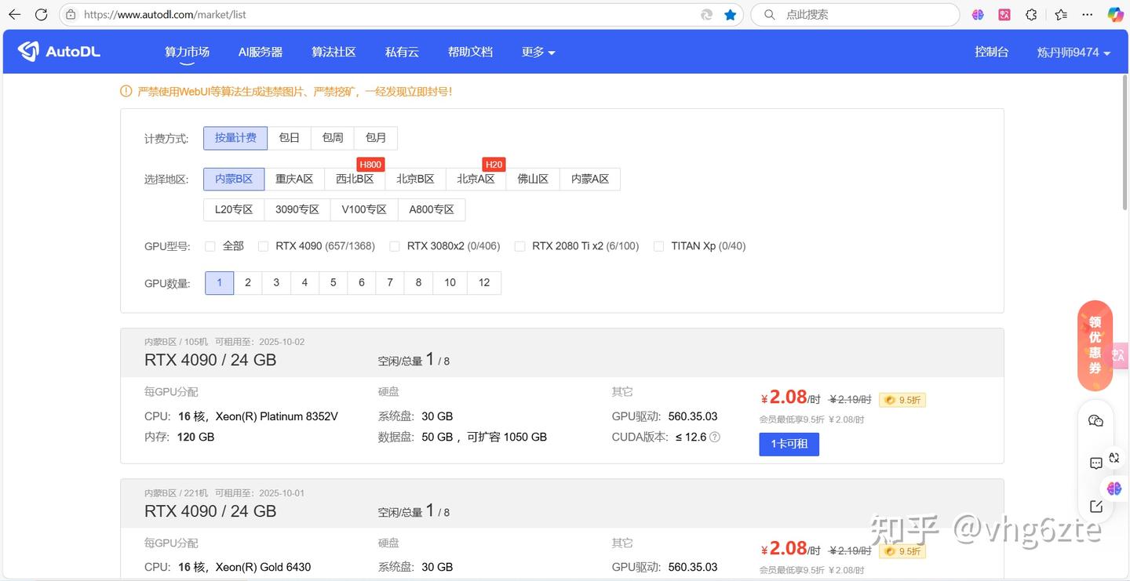Click the brain-shaped browser extension icon
Image resolution: width=1130 pixels, height=581 pixels.
point(977,14)
